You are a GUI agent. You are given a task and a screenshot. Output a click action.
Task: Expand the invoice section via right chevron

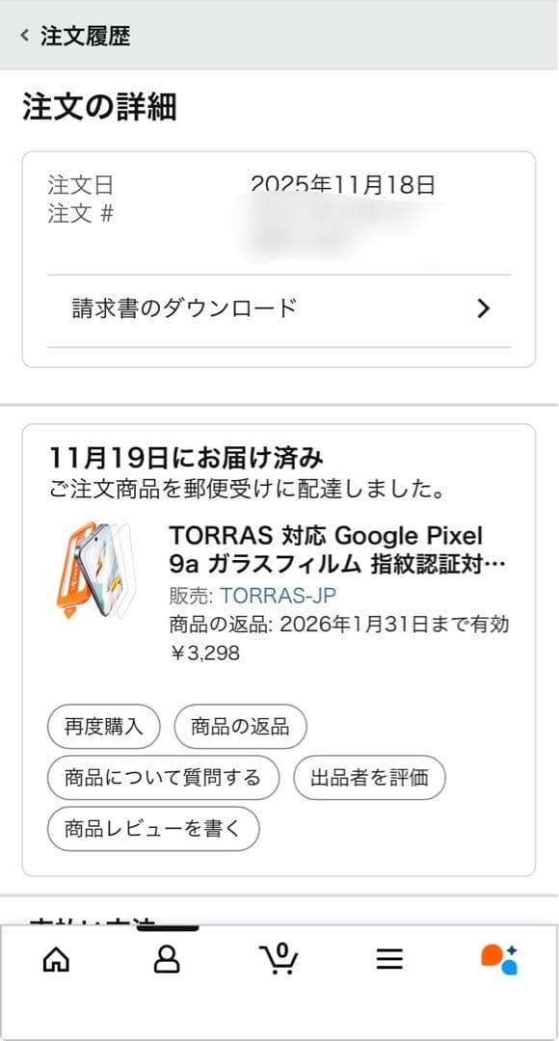click(484, 308)
